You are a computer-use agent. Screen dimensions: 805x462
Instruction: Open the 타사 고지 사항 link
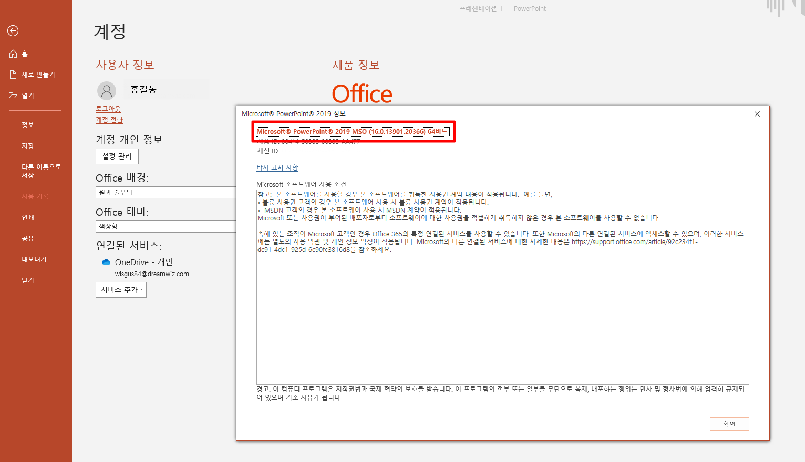click(277, 167)
